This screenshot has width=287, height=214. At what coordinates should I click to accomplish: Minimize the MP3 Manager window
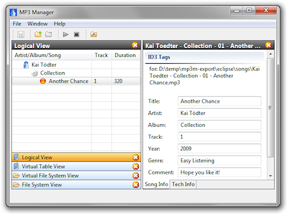click(x=236, y=10)
